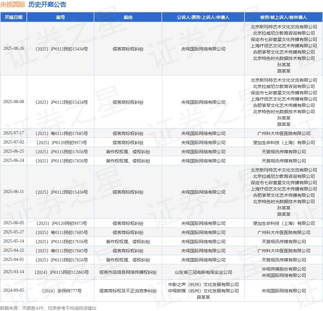The image size is (323, 311).
Task: Click 著作权权属、侵权纠纷 in the 2025-04-01 row
Action: tap(128, 260)
